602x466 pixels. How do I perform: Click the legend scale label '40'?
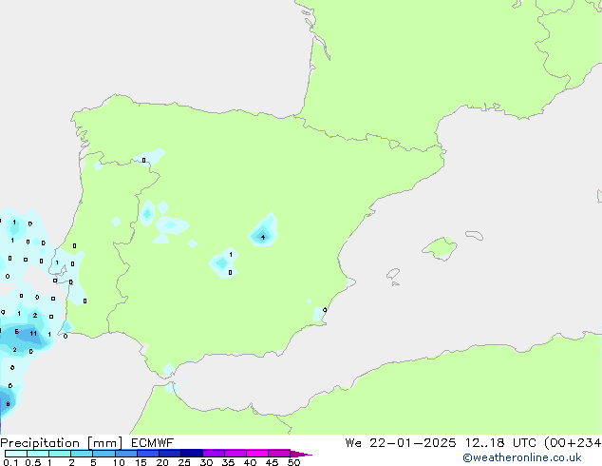tap(250, 462)
